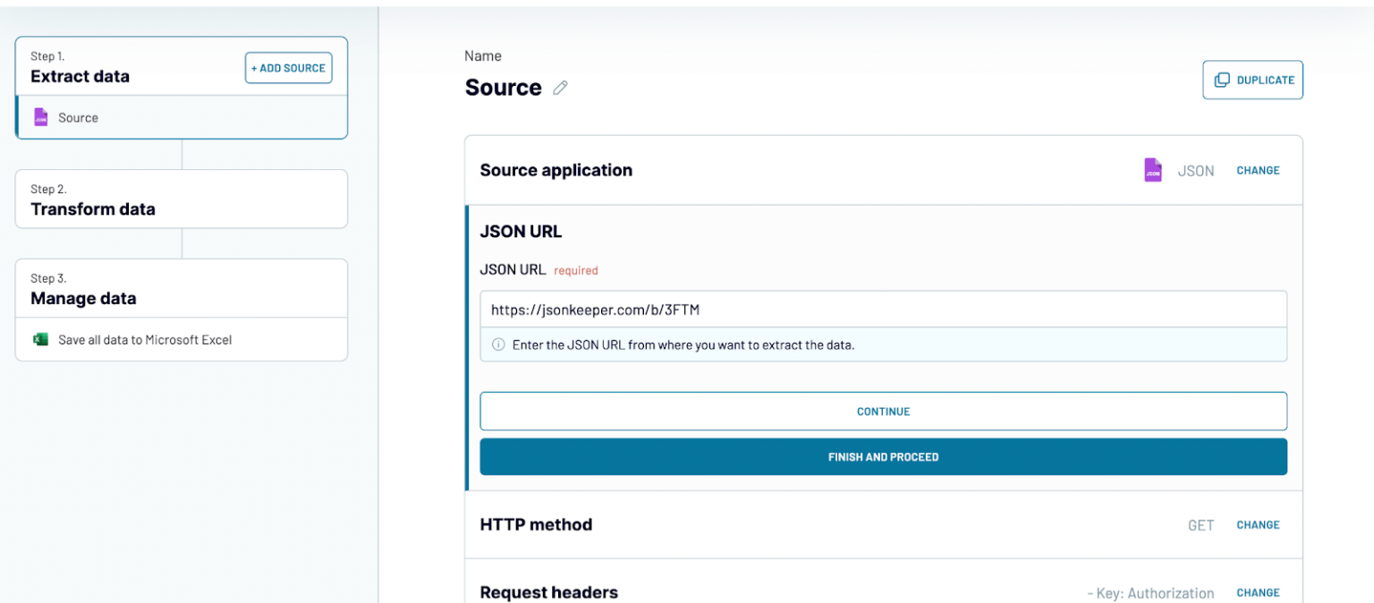Select Save all data to Microsoft Excel

tap(136, 339)
